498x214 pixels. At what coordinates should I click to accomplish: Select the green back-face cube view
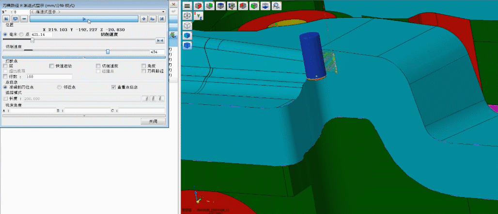tap(209, 6)
